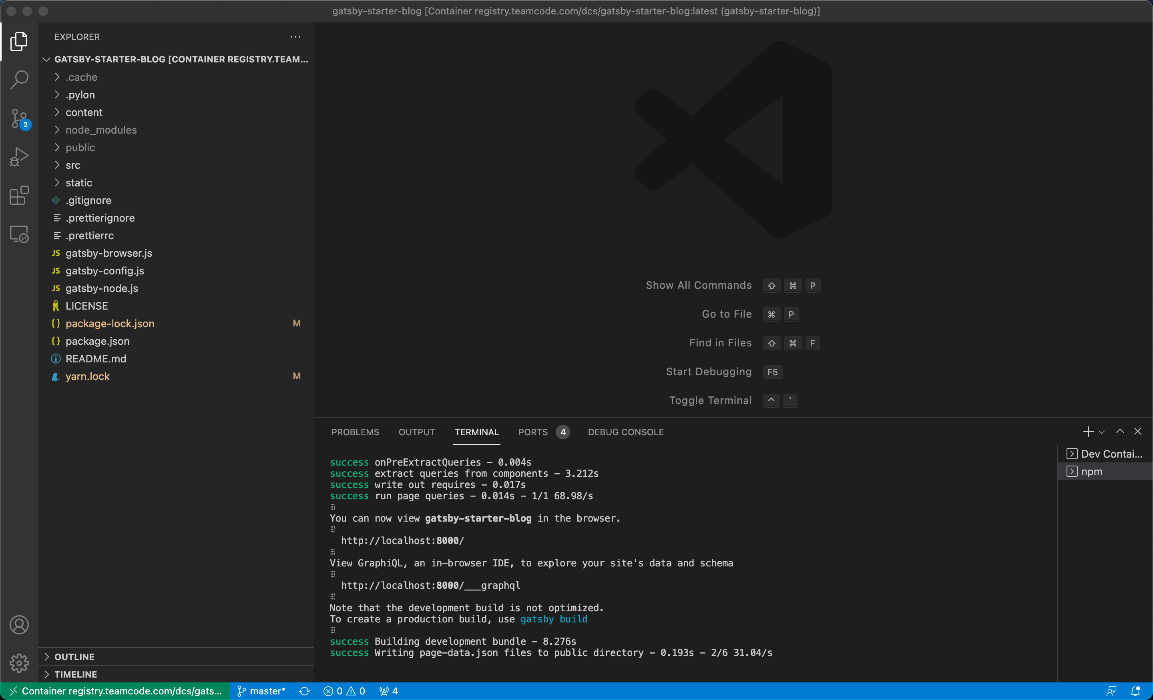Open the Manage settings gear

coord(19,662)
